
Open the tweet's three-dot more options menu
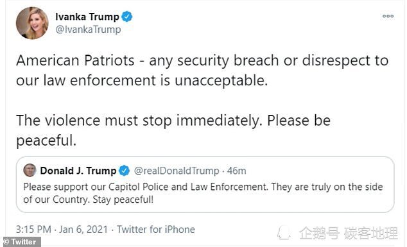click(x=388, y=16)
